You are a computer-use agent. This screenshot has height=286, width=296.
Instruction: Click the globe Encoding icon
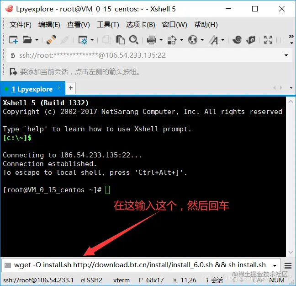click(193, 40)
